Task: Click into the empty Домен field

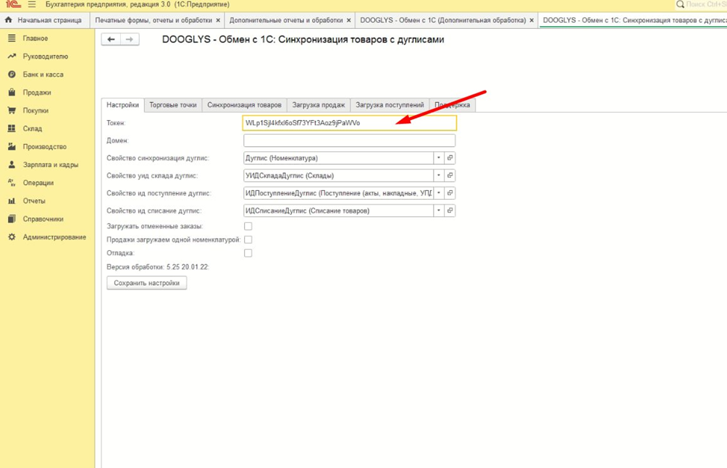Action: 349,140
